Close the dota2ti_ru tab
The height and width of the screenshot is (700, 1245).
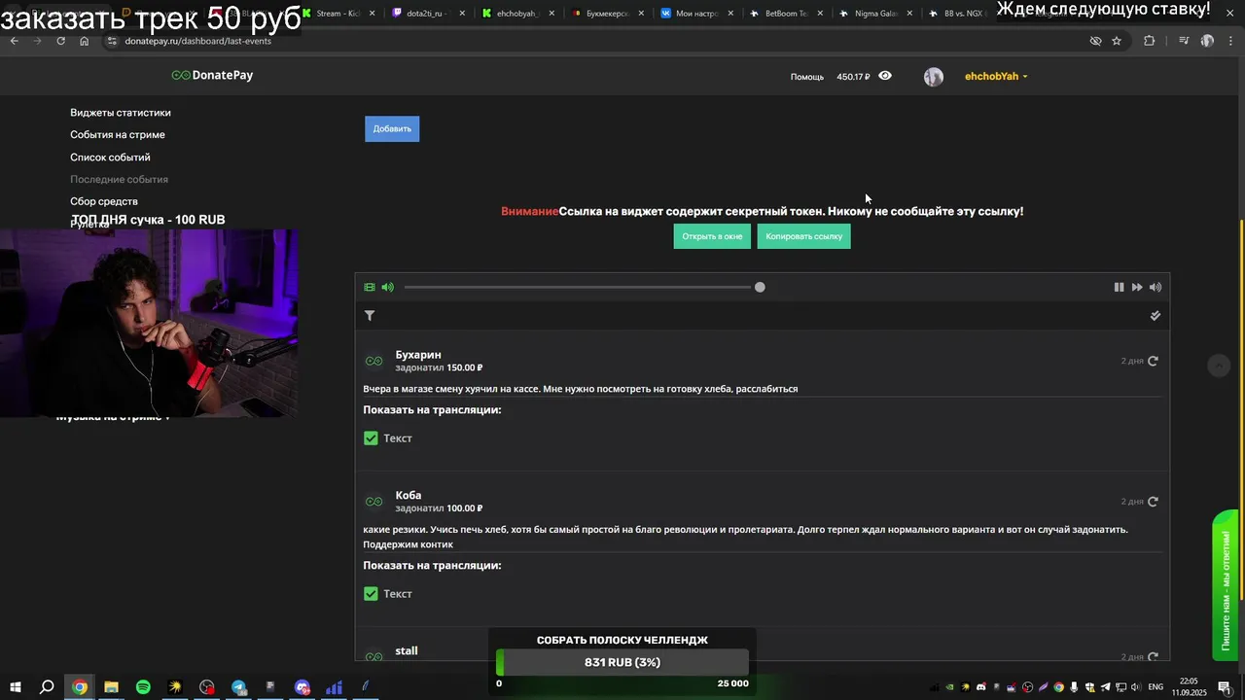tap(462, 14)
